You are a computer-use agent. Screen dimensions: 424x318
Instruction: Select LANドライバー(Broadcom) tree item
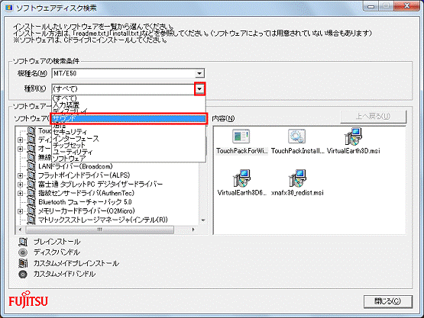76,166
